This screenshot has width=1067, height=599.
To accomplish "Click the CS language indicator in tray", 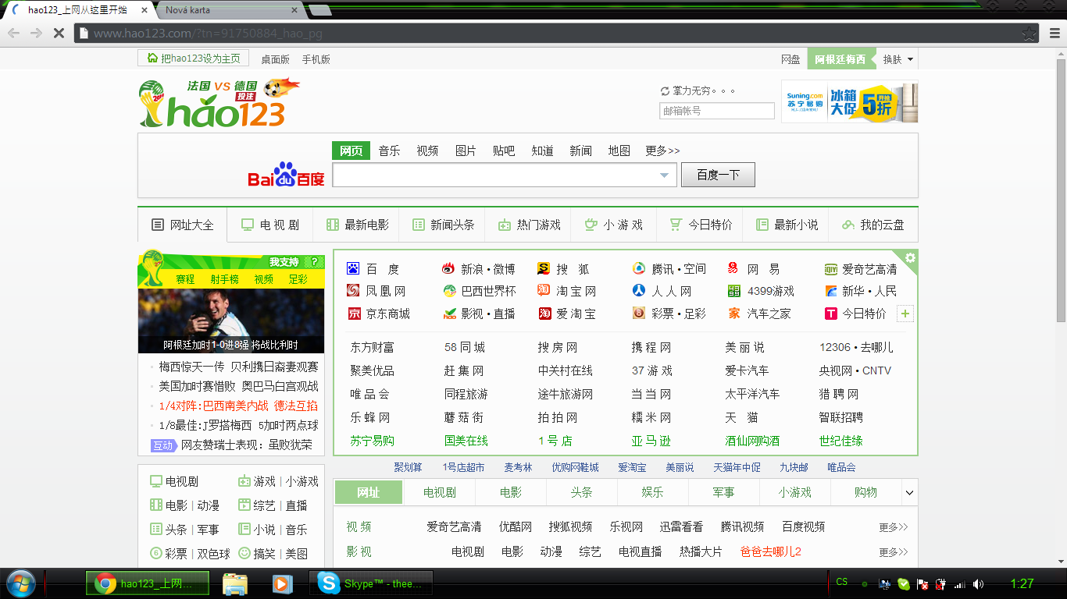I will click(842, 582).
